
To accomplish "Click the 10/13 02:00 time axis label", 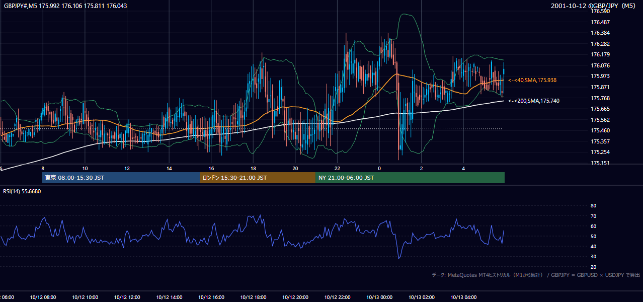I will pos(421,297).
